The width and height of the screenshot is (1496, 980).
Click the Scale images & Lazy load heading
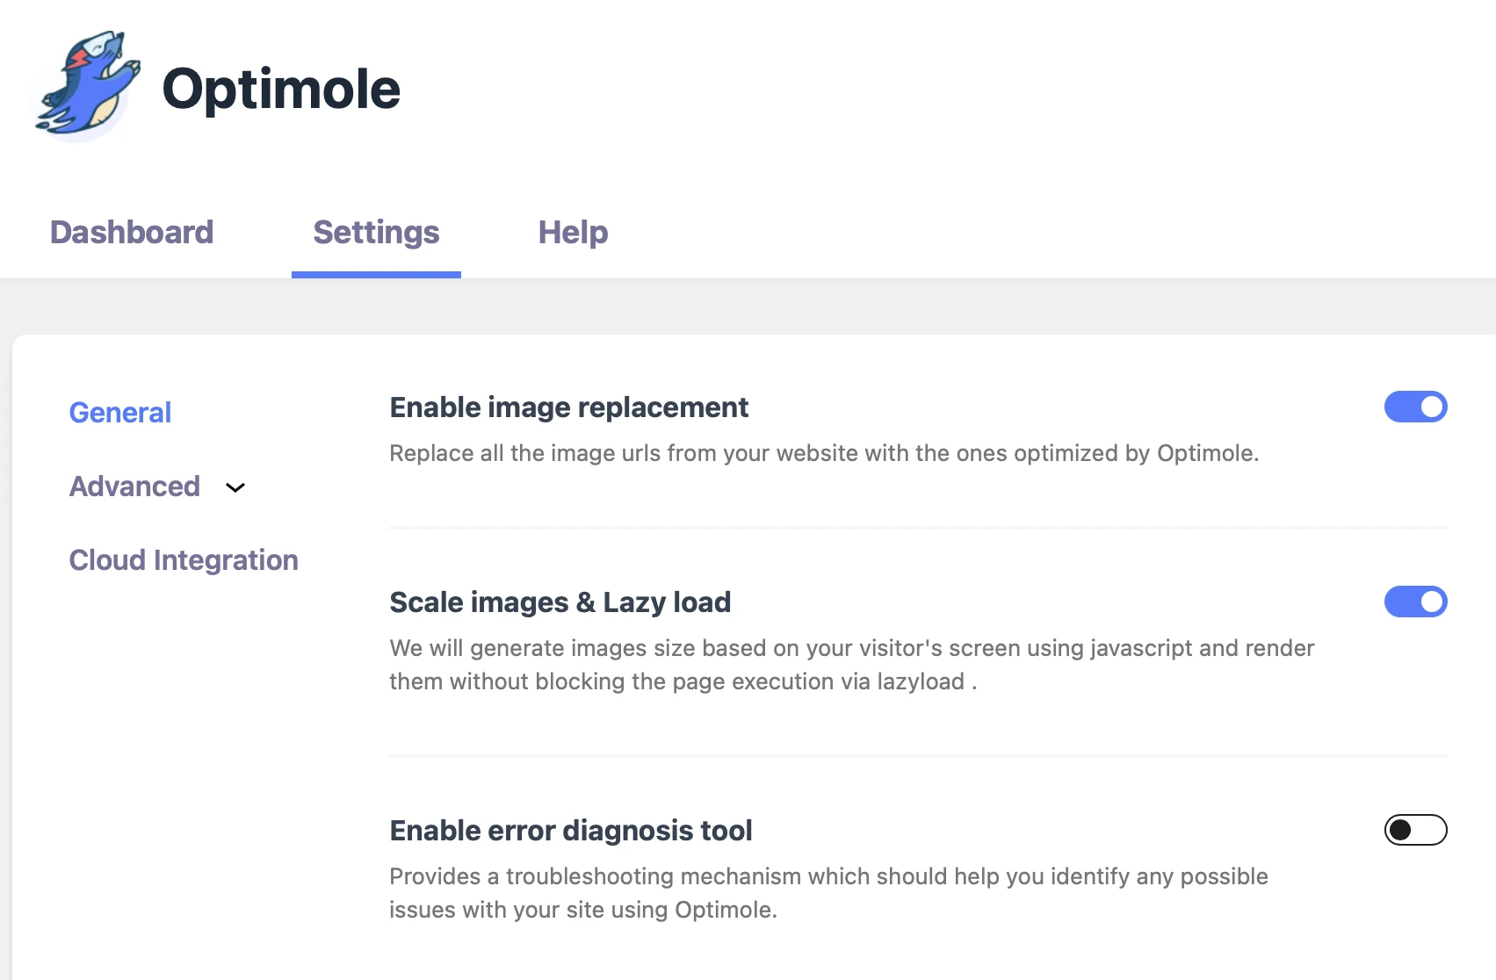pyautogui.click(x=560, y=602)
